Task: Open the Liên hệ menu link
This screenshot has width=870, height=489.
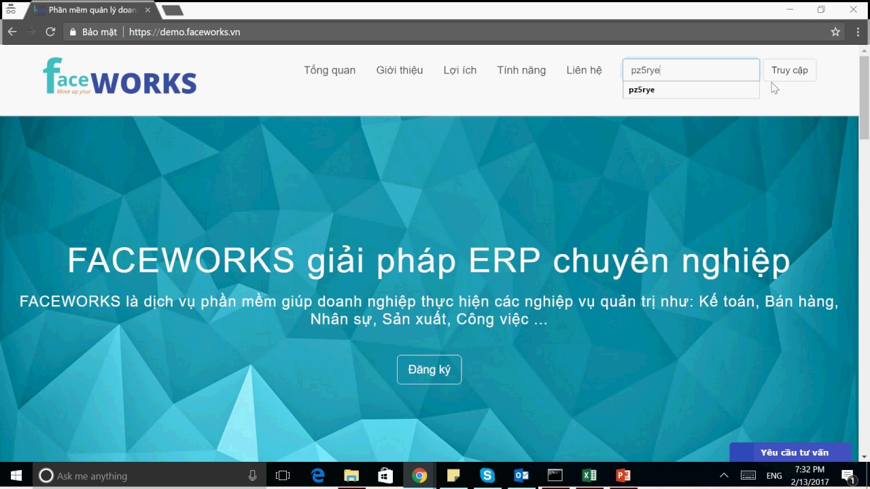Action: pos(585,70)
